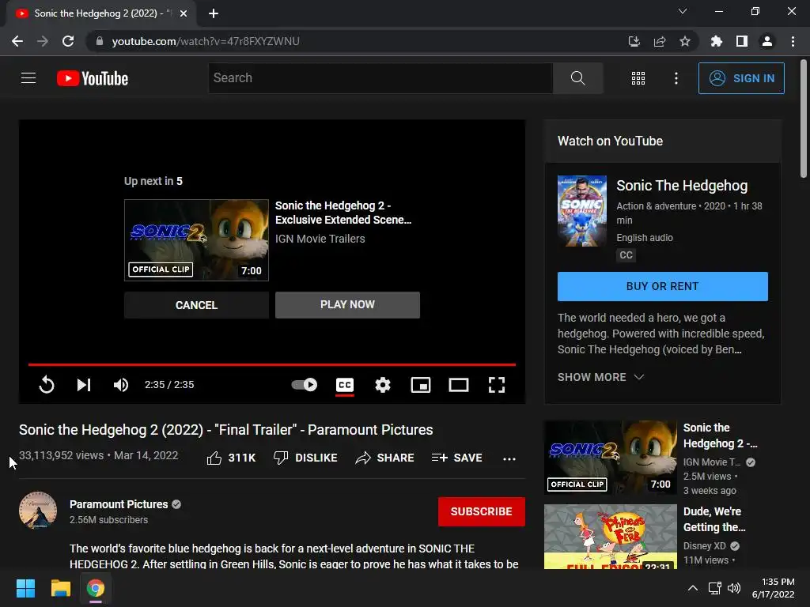Install app icon in address bar
The width and height of the screenshot is (810, 607).
point(634,41)
